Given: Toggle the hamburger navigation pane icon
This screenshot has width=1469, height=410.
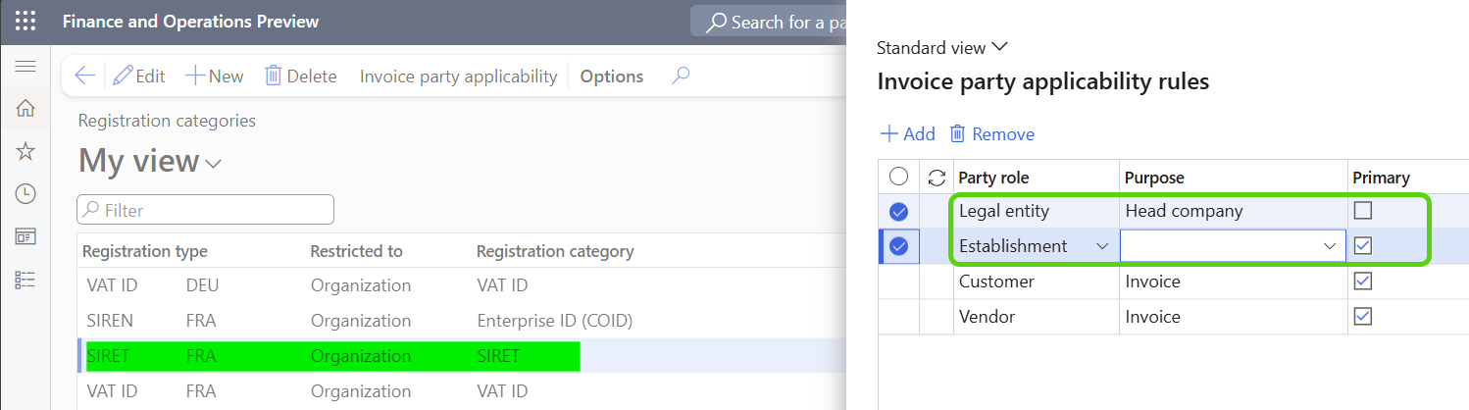Looking at the screenshot, I should point(25,67).
